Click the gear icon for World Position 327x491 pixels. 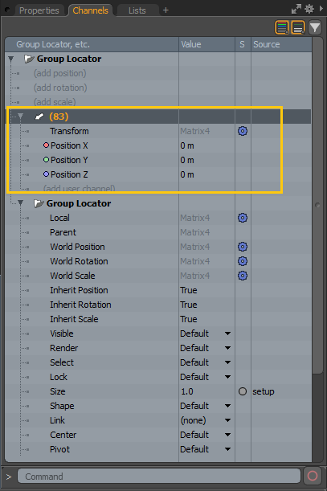[x=243, y=247]
